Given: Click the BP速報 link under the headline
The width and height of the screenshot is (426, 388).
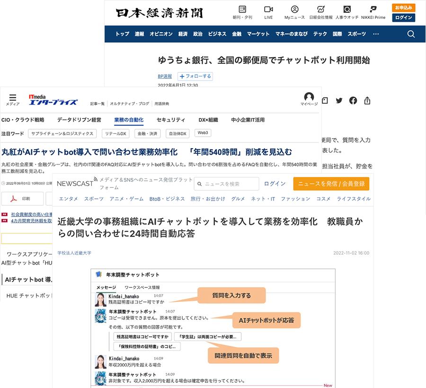Looking at the screenshot, I should pyautogui.click(x=165, y=76).
